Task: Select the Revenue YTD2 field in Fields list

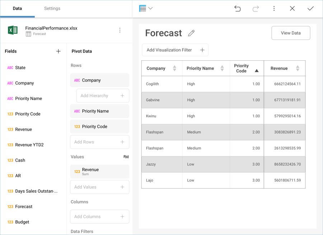Action: [x=29, y=145]
